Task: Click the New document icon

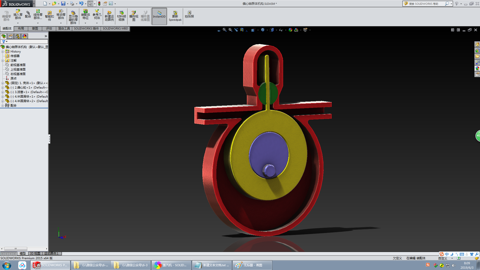Action: 45,4
